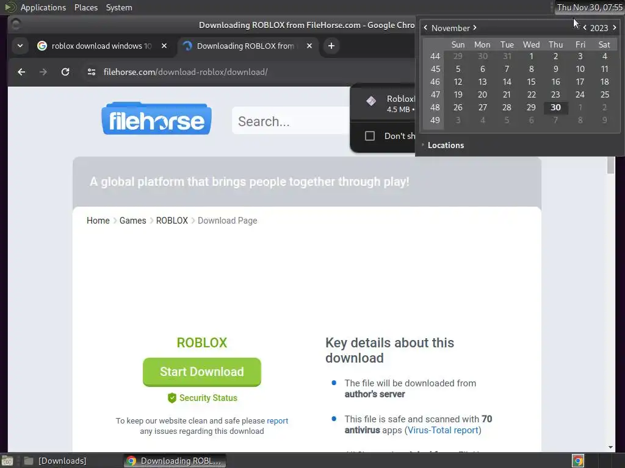Open the Places menu

[86, 7]
